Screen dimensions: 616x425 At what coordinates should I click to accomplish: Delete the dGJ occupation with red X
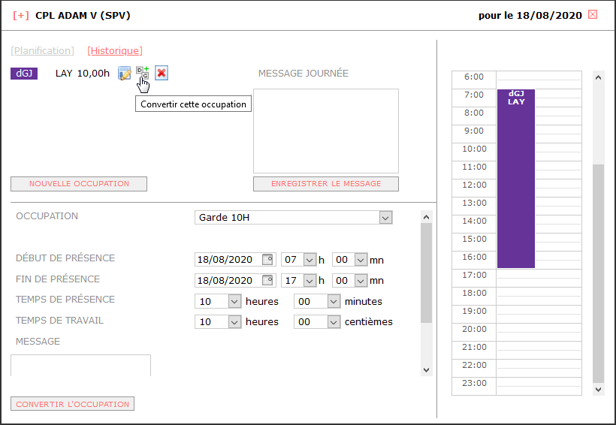pyautogui.click(x=162, y=73)
